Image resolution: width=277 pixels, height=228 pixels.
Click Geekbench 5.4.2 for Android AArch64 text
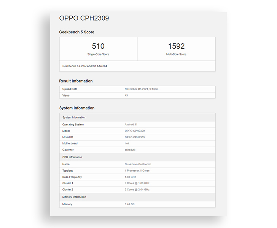tap(84, 66)
